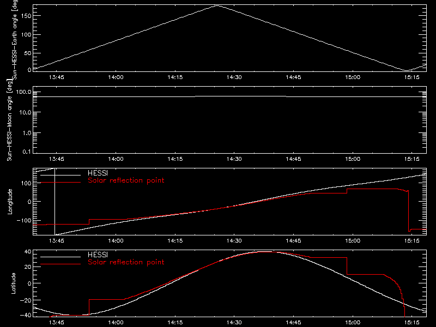Click the 150 tick on Earth angle axis
This screenshot has width=436, height=327.
coord(26,16)
